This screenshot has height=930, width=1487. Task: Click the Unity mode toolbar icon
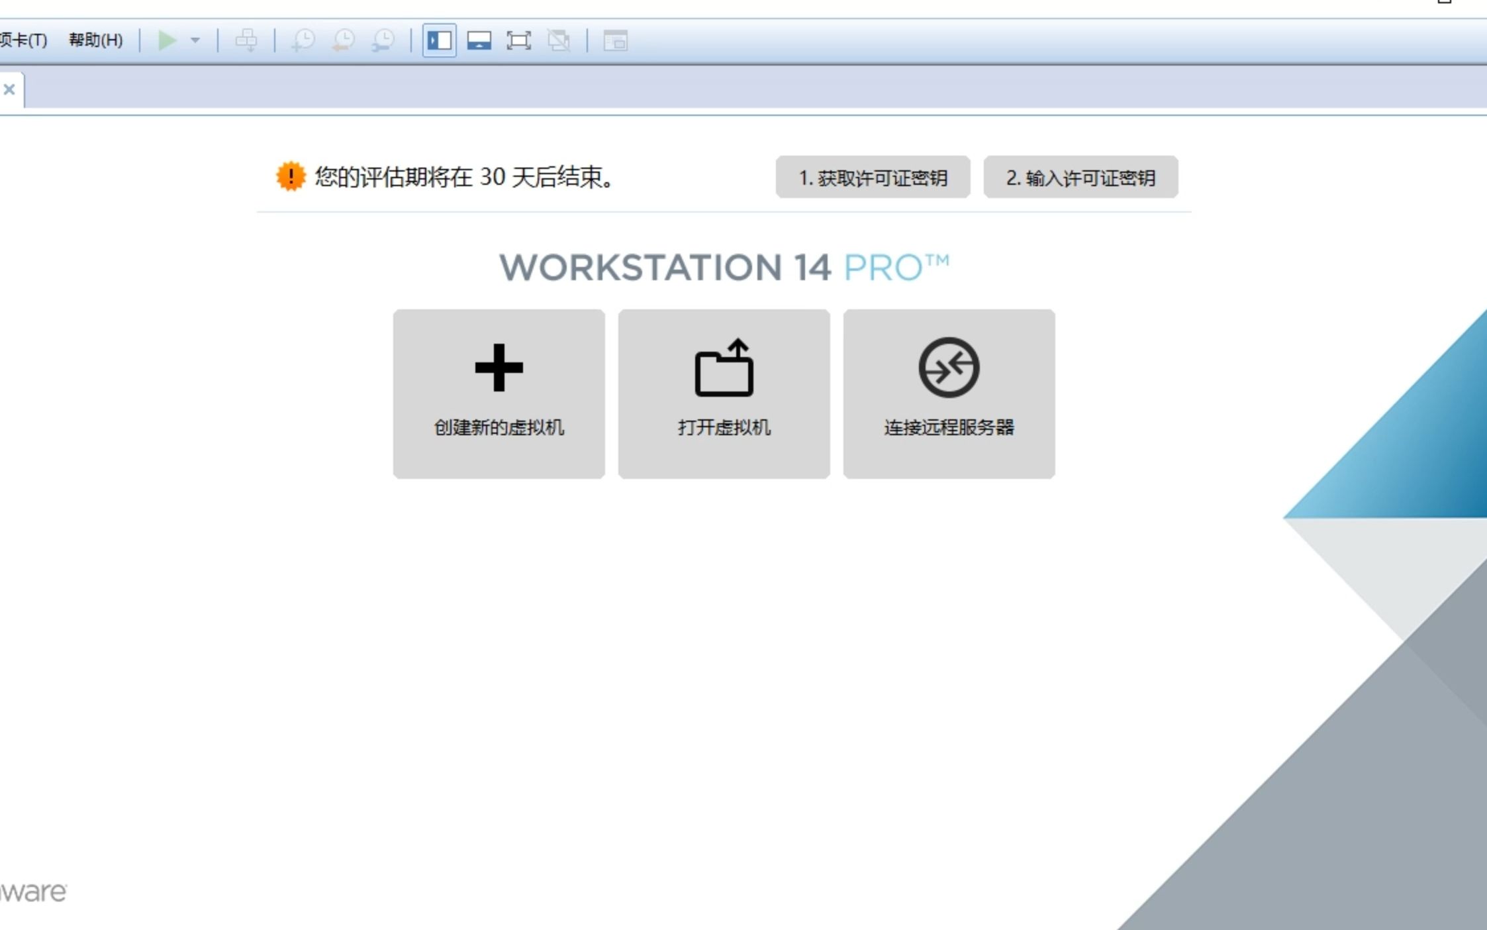(x=559, y=40)
